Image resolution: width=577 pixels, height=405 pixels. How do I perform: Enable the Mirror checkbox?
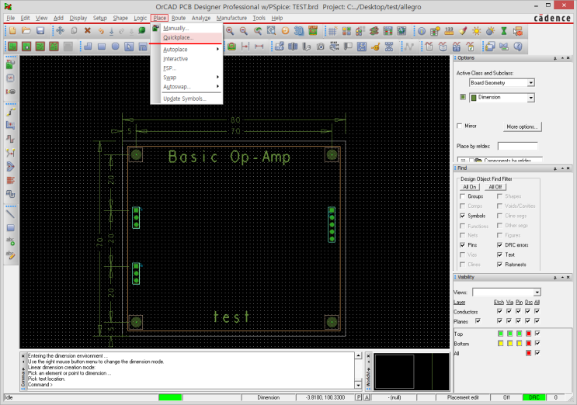point(460,125)
